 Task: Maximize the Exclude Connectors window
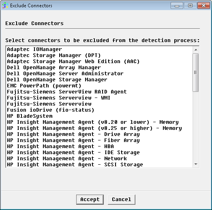[190, 6]
